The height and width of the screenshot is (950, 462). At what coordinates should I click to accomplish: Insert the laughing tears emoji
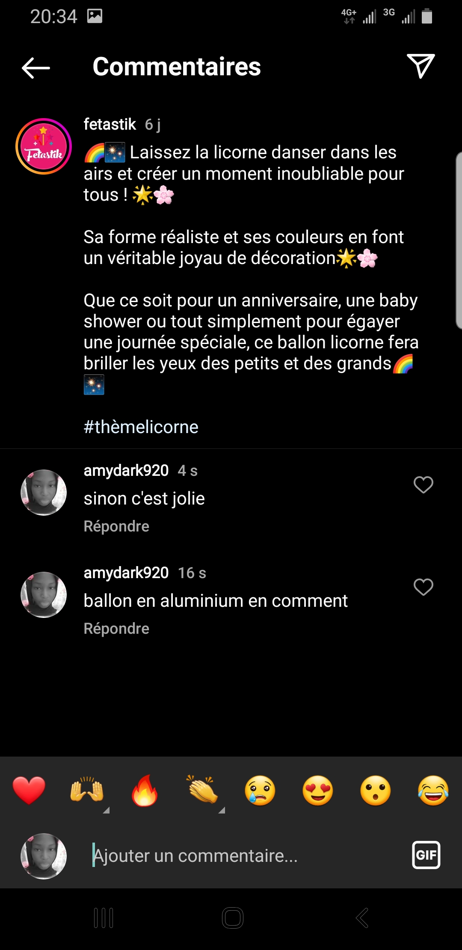coord(433,790)
